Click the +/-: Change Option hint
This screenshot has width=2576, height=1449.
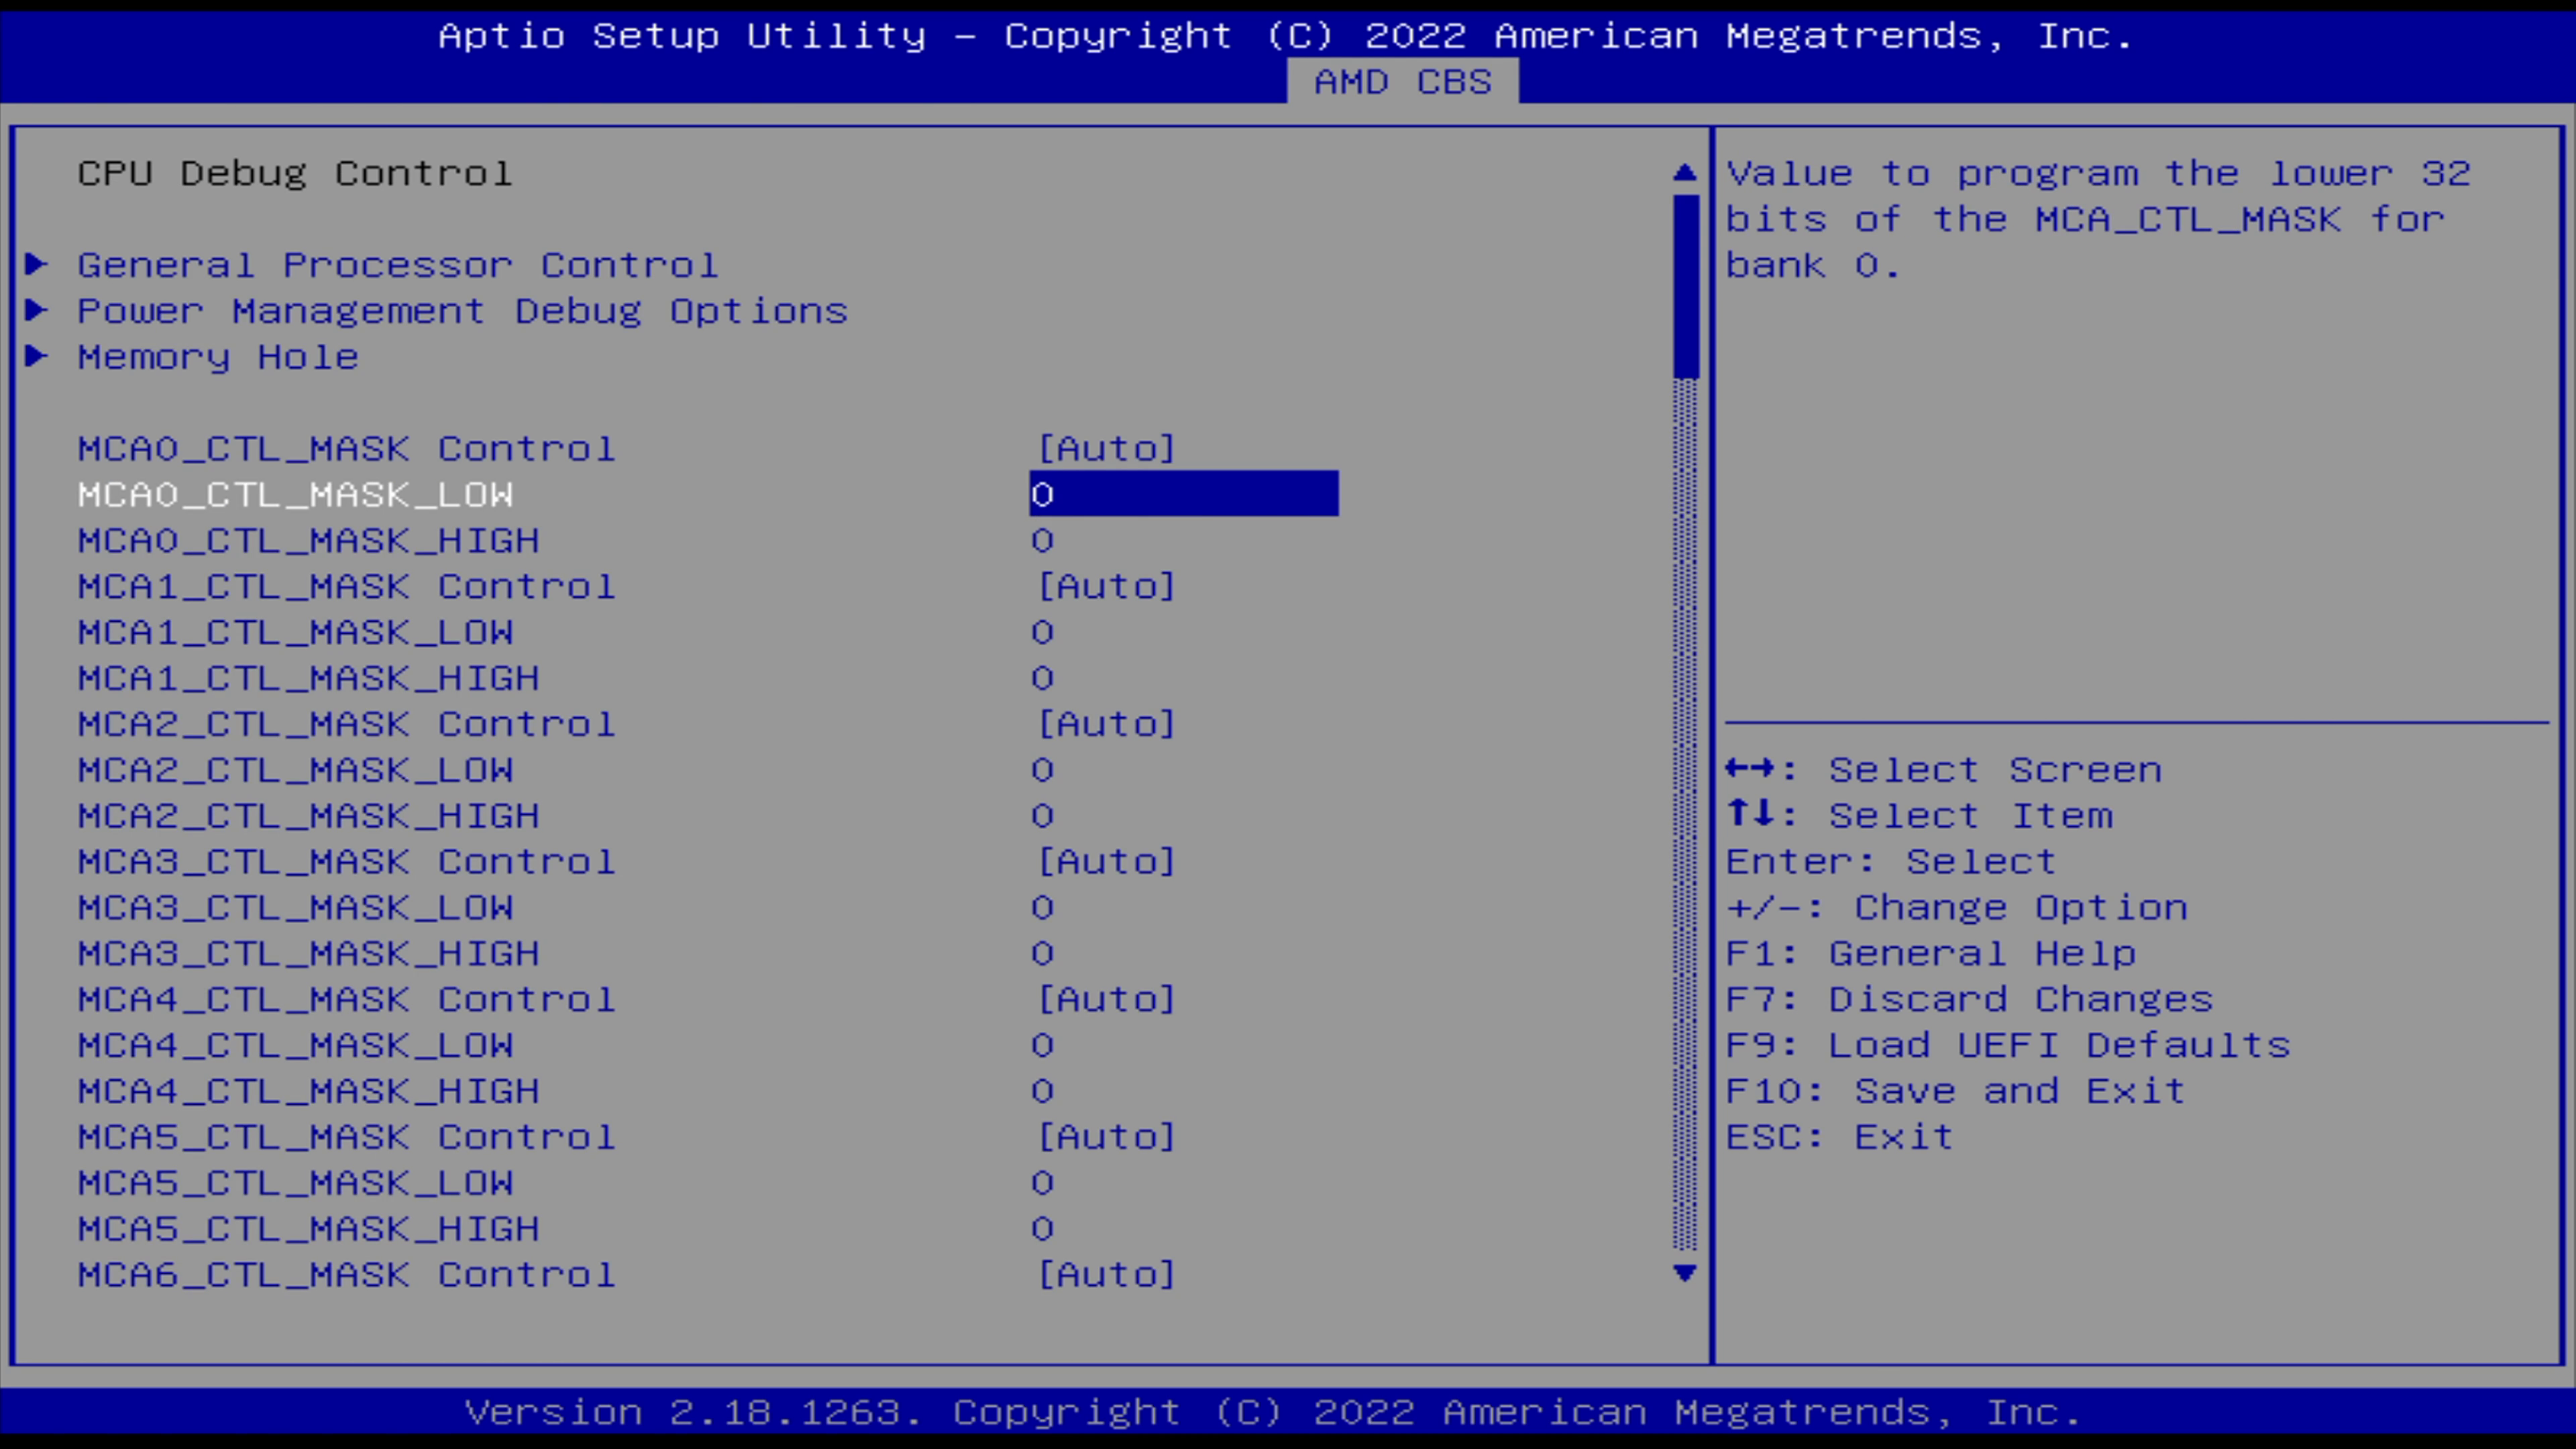(x=1957, y=907)
